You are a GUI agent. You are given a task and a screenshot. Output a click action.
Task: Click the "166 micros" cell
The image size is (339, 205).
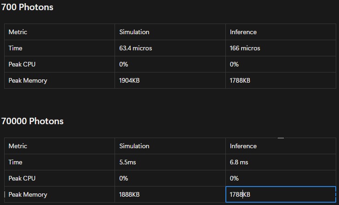pos(281,48)
